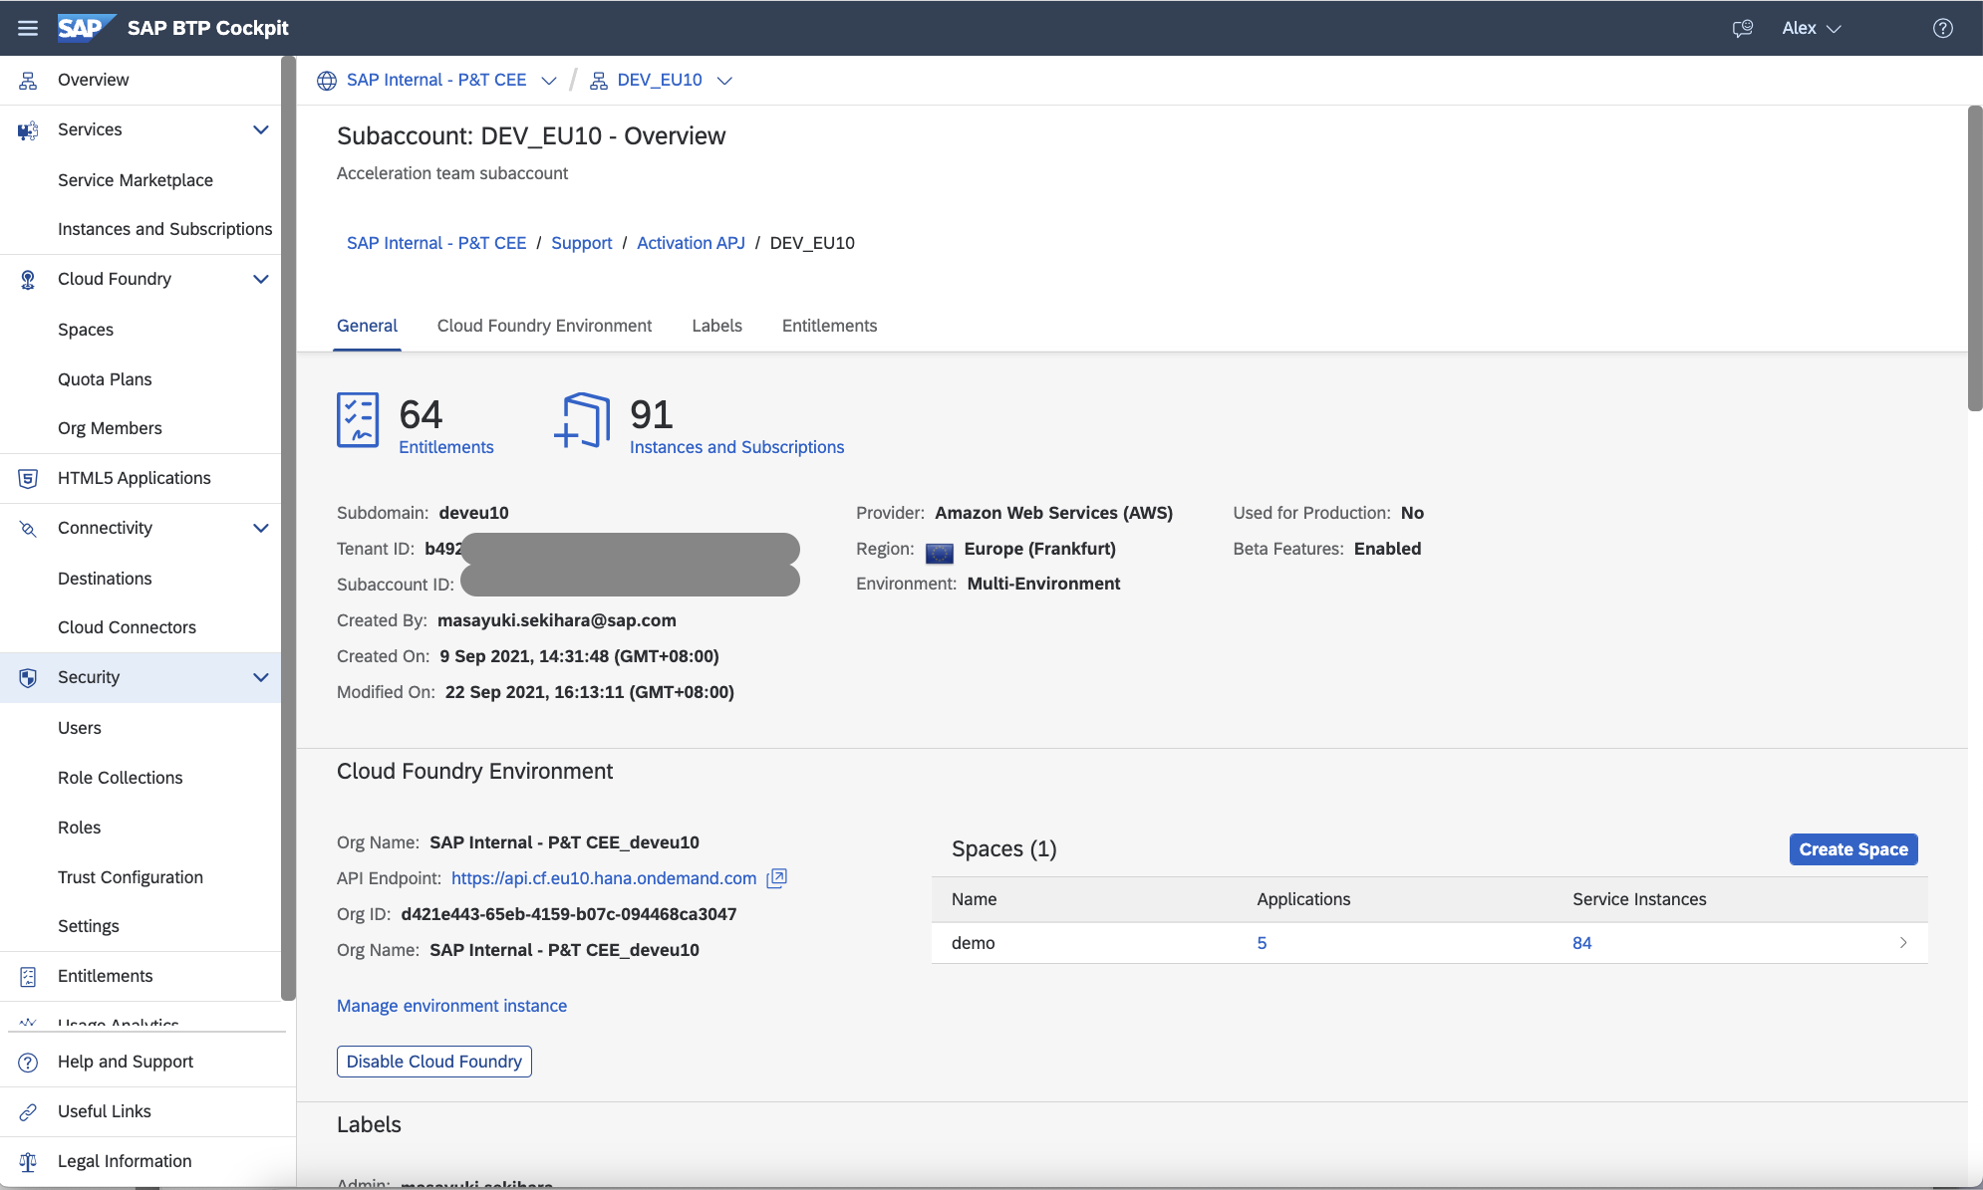
Task: Open the API Endpoint external link icon
Action: [x=776, y=878]
